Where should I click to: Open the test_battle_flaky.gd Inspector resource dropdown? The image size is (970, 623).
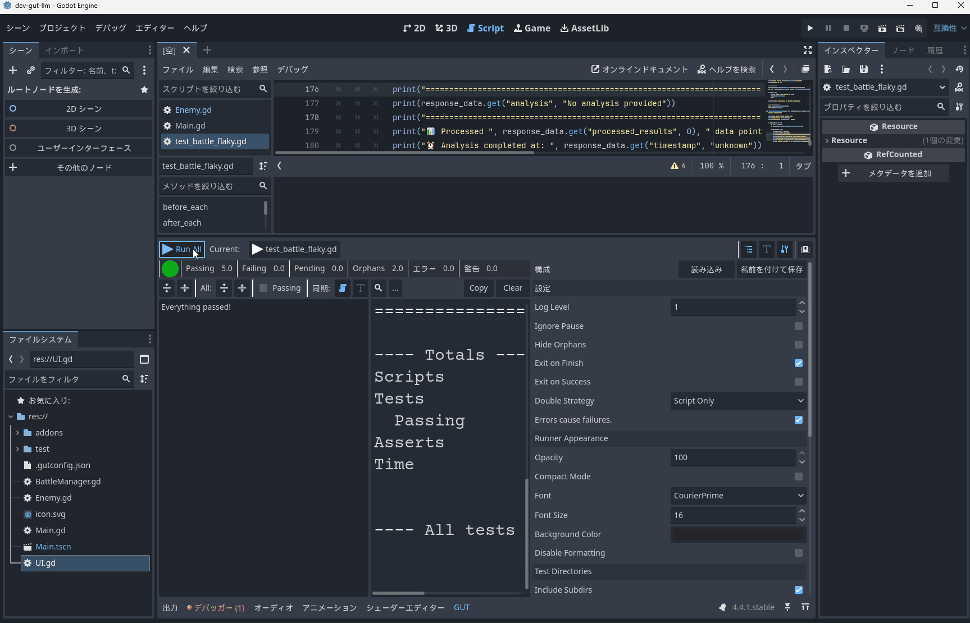tap(885, 87)
